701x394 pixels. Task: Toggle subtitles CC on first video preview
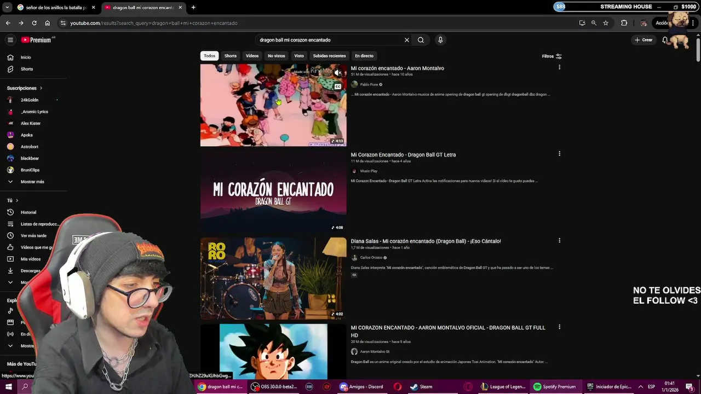point(338,86)
